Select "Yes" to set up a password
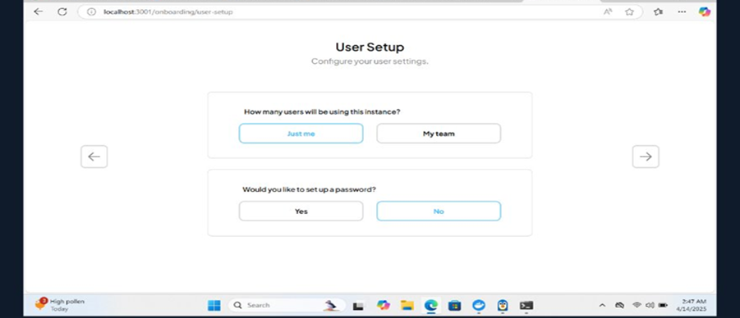 (x=301, y=211)
